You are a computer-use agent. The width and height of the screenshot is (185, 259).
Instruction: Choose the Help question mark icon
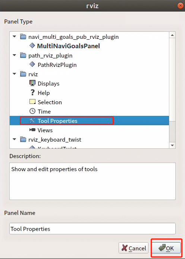coord(32,93)
